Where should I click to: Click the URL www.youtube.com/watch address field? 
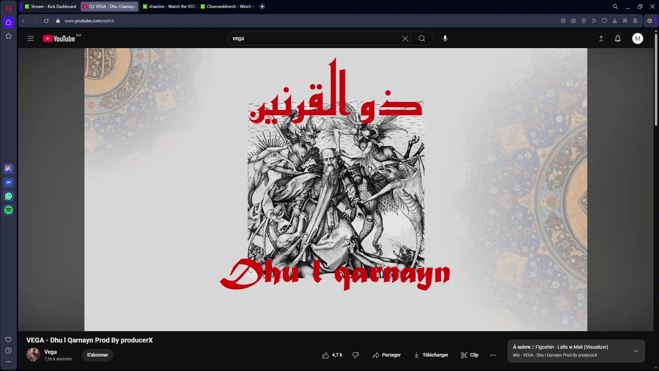89,21
